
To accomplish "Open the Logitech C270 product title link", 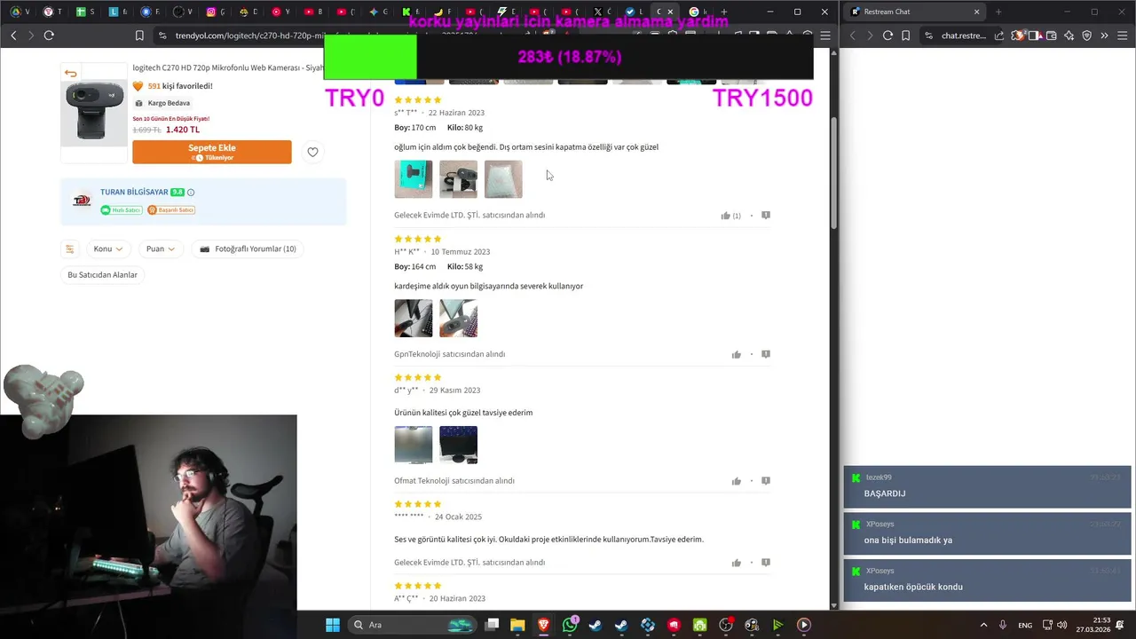I will tap(228, 68).
